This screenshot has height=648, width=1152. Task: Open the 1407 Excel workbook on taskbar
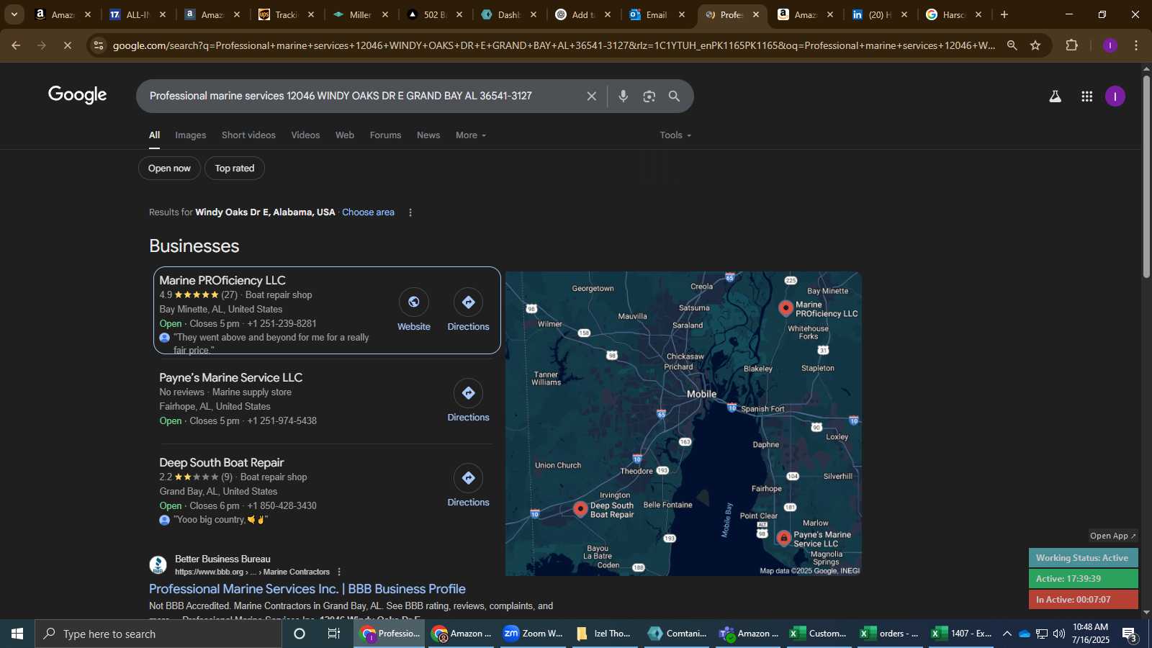click(961, 634)
